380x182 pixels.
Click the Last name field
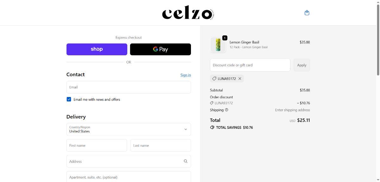160,145
